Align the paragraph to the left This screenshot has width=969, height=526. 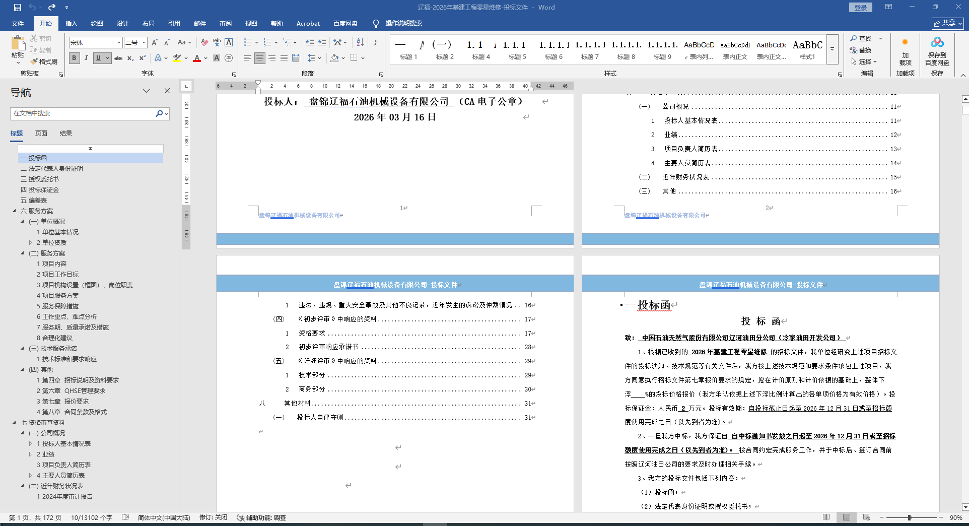click(x=248, y=58)
